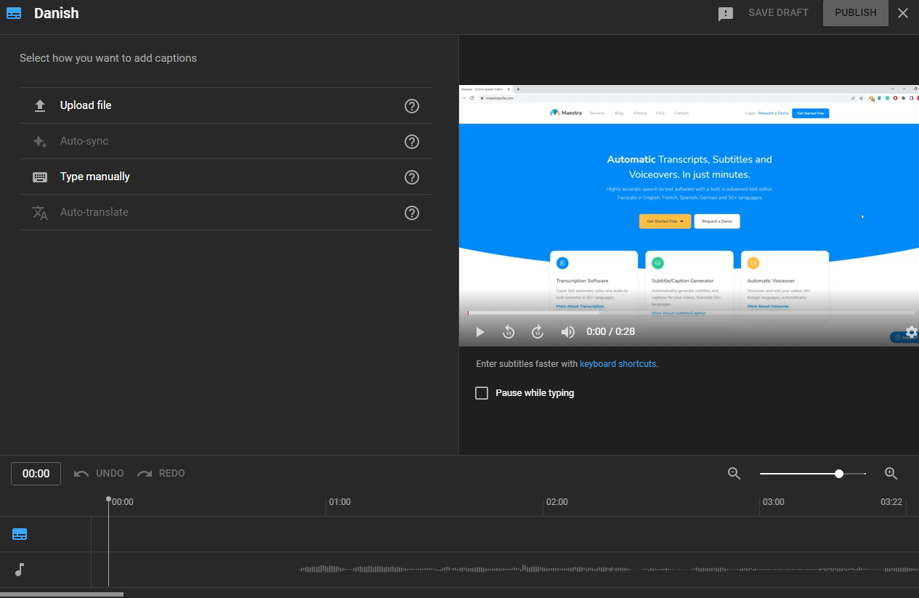The image size is (919, 598).
Task: Click the 03:00 timeline marker
Action: (774, 502)
